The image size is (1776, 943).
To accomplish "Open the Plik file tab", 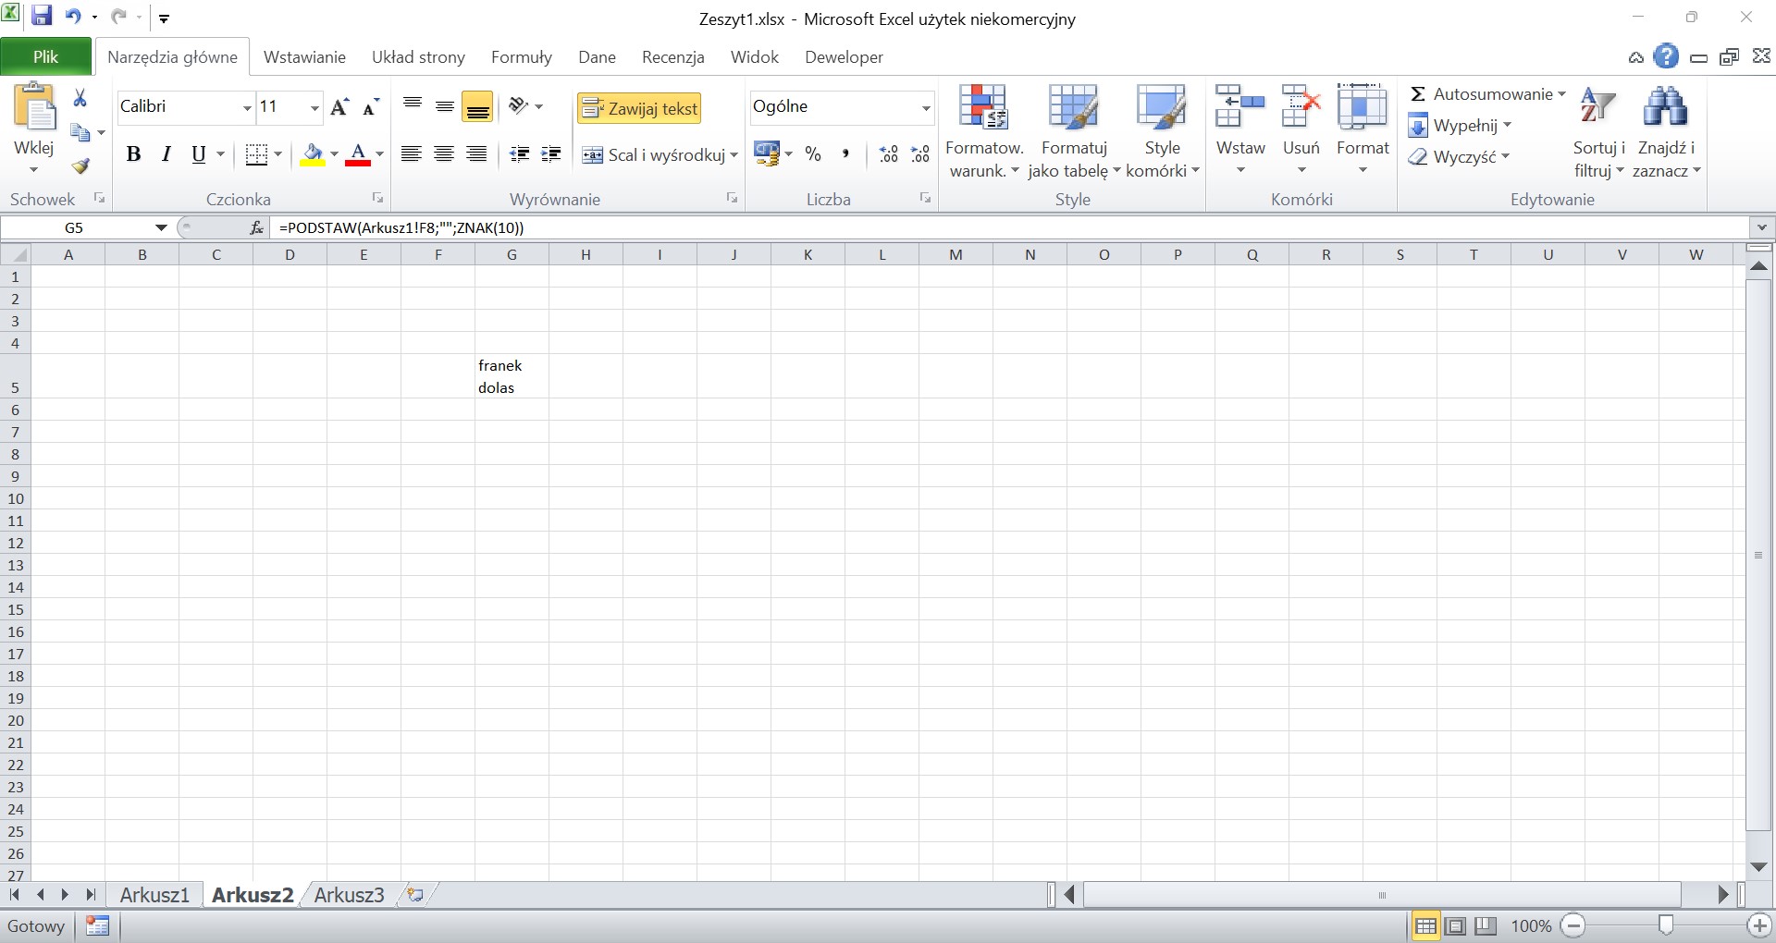I will click(46, 56).
